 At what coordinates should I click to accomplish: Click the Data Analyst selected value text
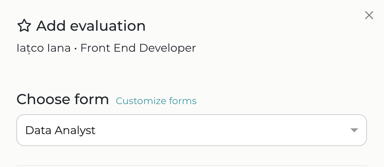click(x=60, y=130)
